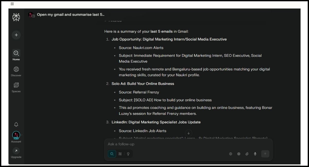Focus the Ask a follow-up field
The height and width of the screenshot is (167, 309).
click(x=180, y=144)
